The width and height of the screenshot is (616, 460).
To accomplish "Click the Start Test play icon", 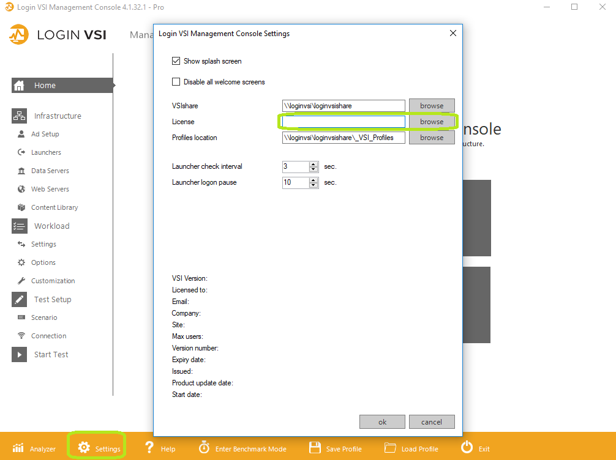I will tap(19, 354).
